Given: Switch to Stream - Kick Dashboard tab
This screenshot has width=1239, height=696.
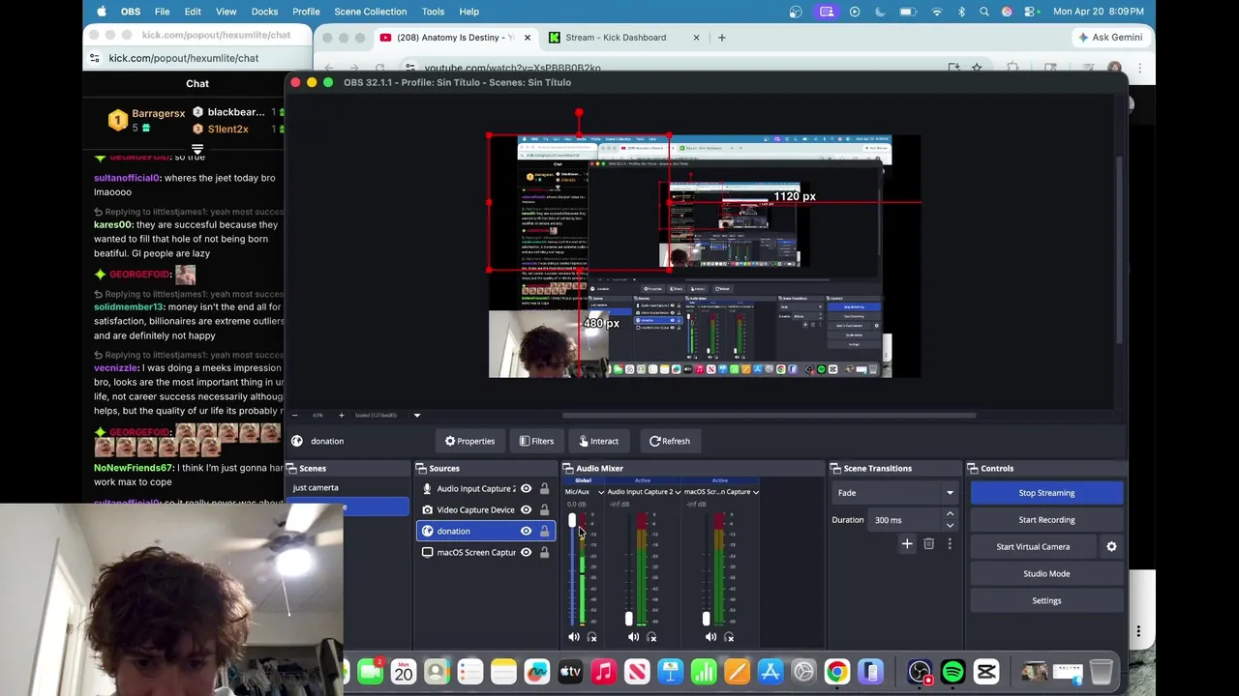Looking at the screenshot, I should [623, 38].
